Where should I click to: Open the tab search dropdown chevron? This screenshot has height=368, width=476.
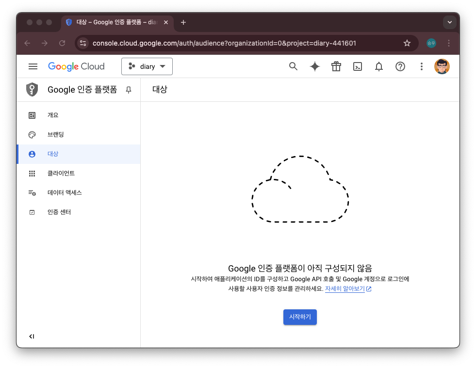(x=450, y=22)
